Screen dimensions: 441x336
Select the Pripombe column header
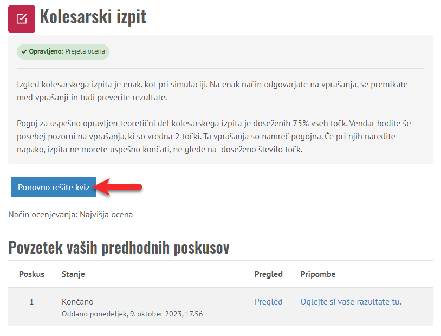[318, 274]
